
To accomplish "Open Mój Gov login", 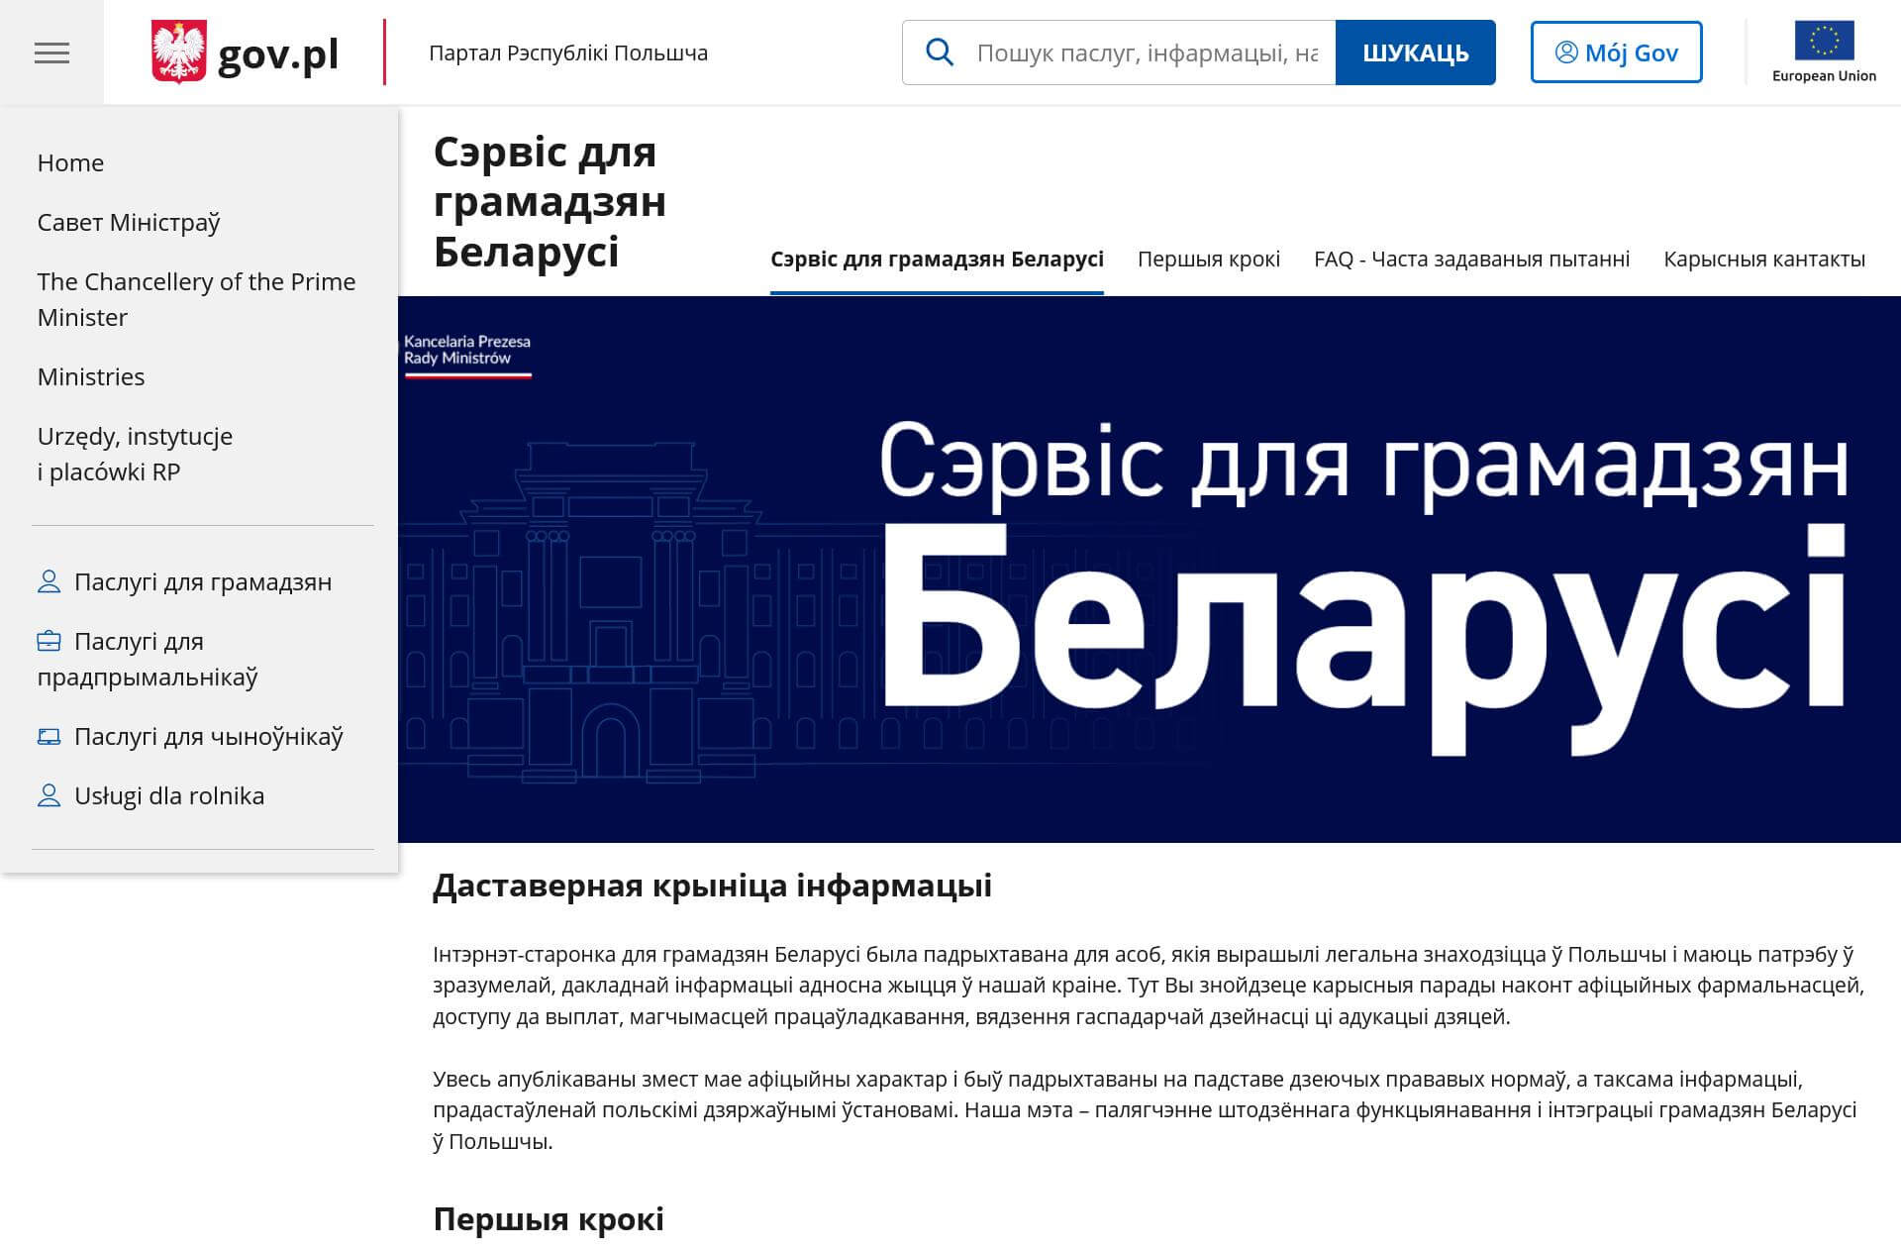I will pos(1616,52).
